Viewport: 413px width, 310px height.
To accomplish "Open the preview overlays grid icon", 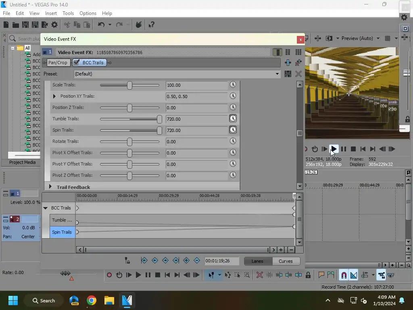I will pyautogui.click(x=388, y=38).
